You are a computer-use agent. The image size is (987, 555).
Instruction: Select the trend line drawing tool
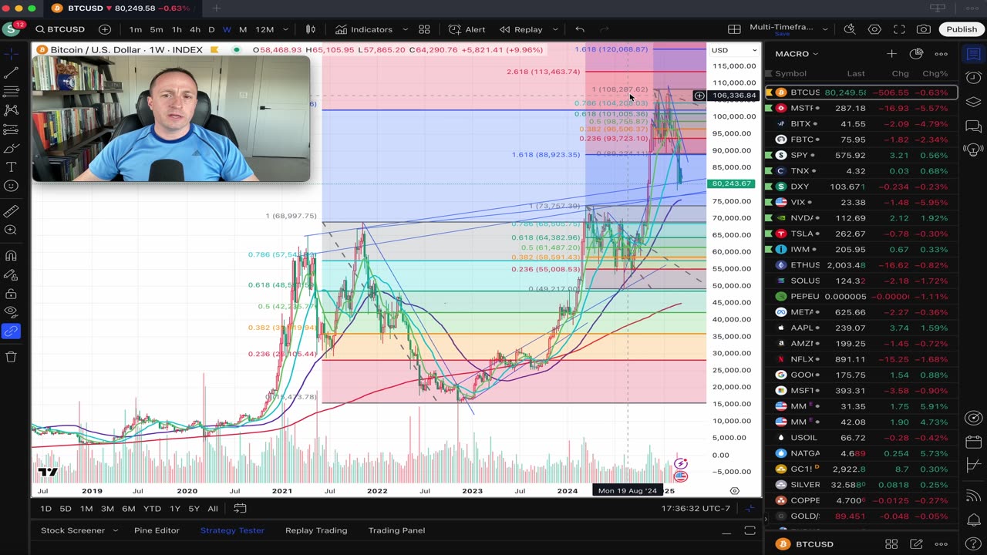coord(11,72)
